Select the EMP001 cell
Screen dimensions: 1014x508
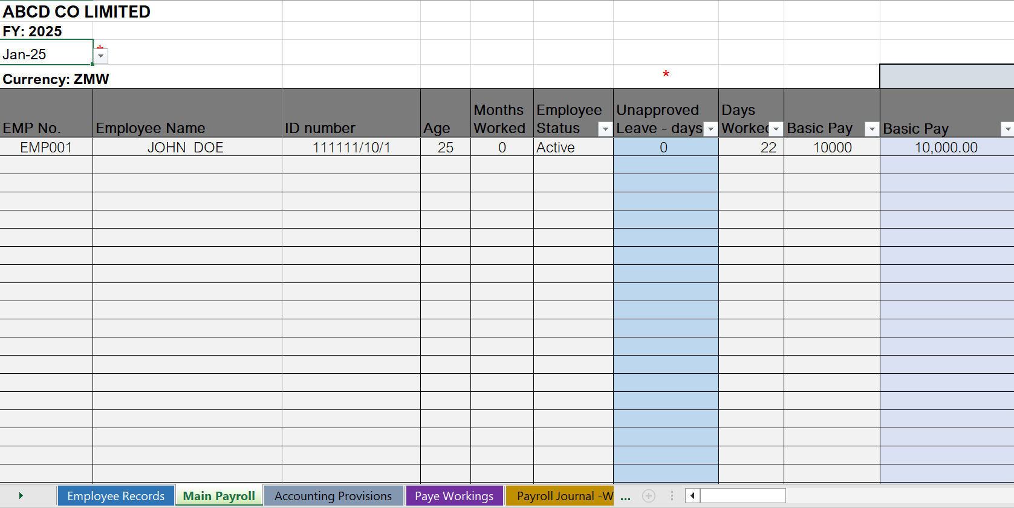point(46,148)
